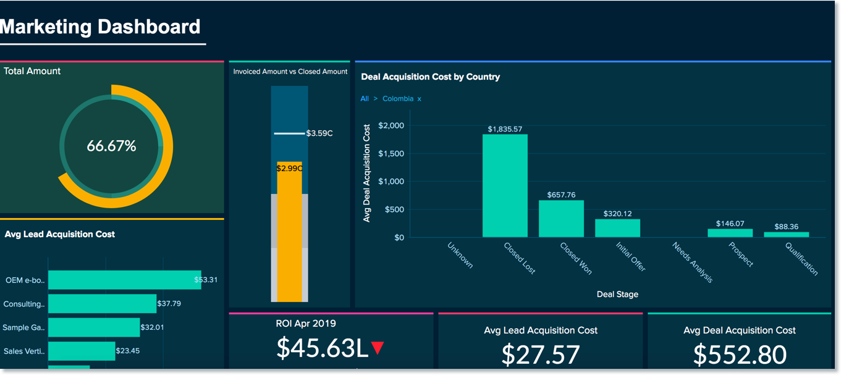
Task: Click the $552.80 KPI value
Action: [740, 355]
